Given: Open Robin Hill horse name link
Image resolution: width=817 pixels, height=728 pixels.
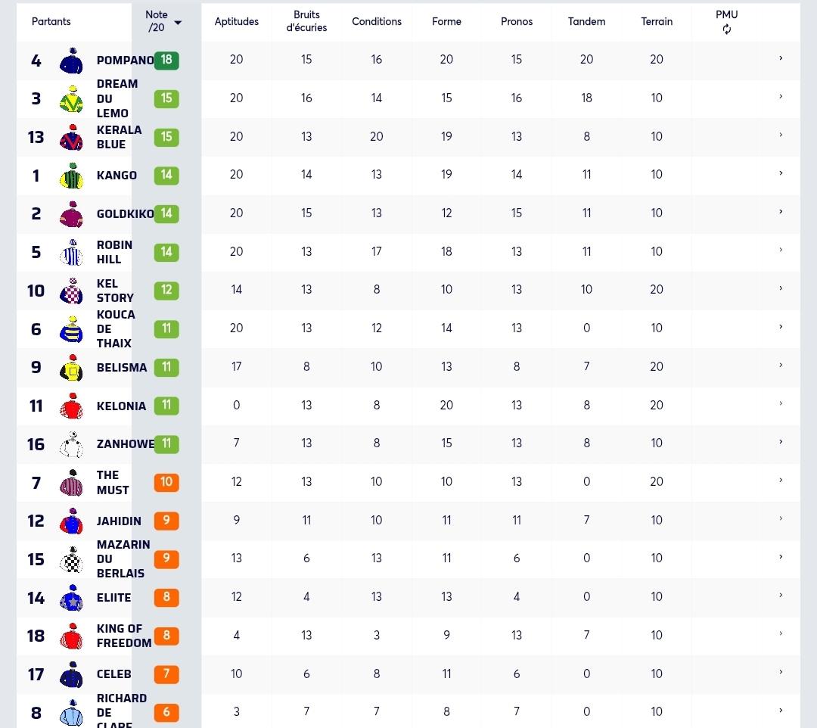Looking at the screenshot, I should click(x=115, y=252).
